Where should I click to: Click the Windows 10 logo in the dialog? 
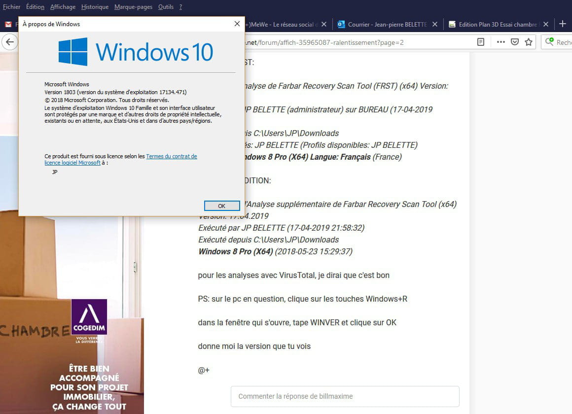[x=136, y=52]
